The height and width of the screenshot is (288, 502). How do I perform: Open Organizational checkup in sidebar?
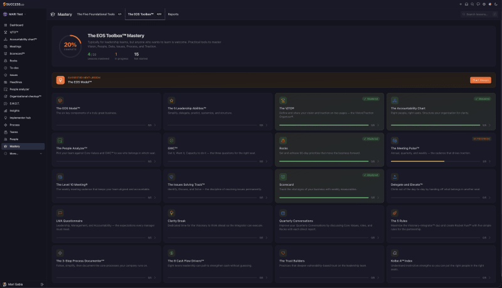point(23,97)
